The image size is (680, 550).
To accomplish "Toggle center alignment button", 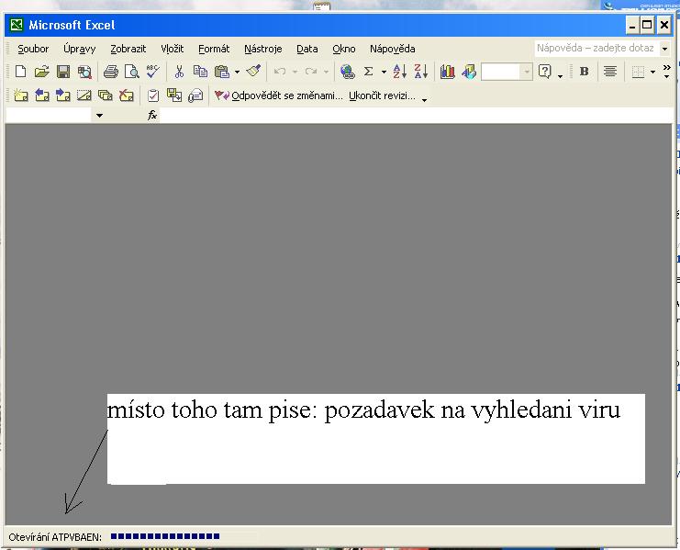I will coord(609,72).
